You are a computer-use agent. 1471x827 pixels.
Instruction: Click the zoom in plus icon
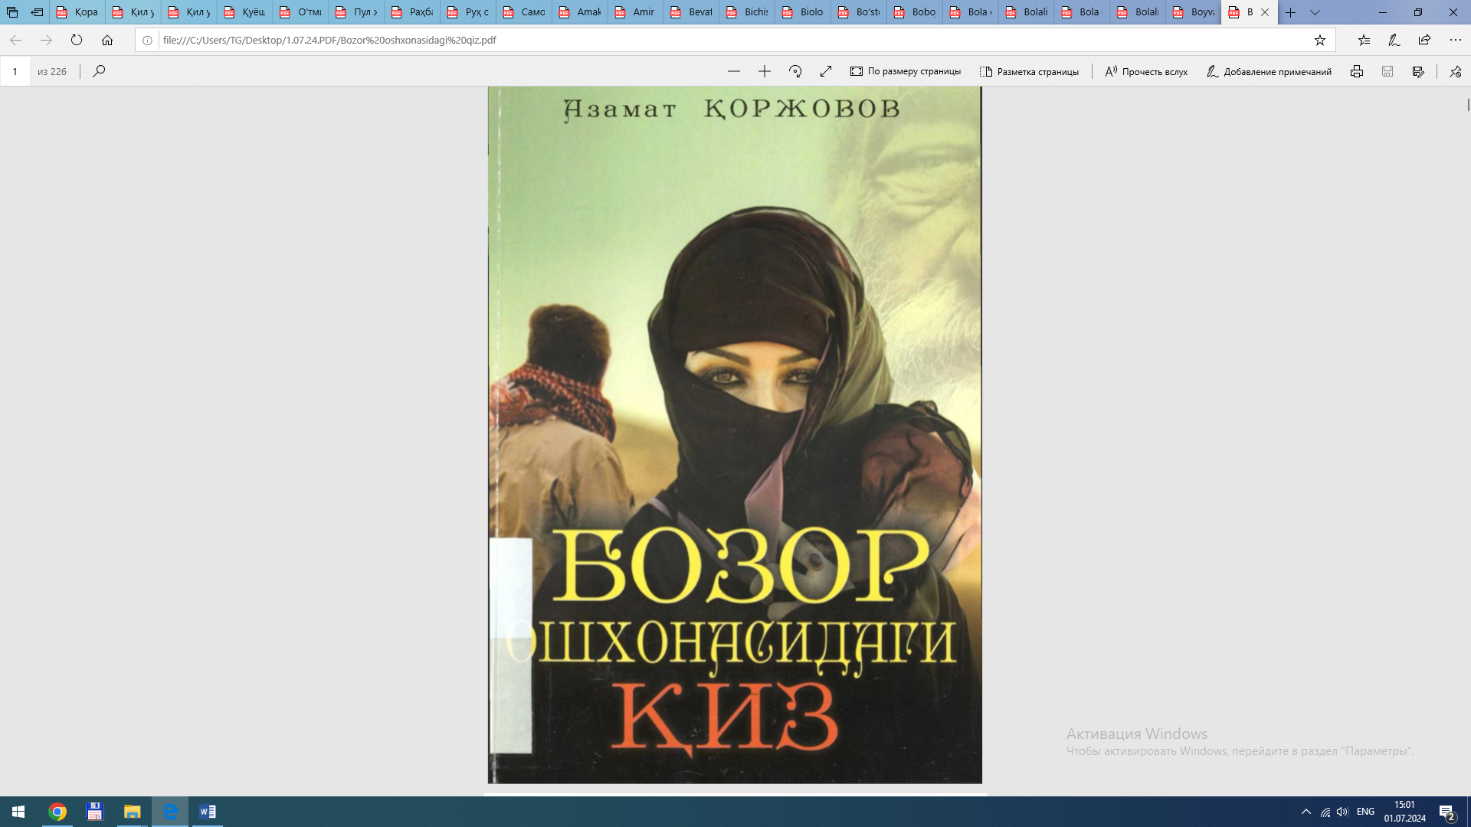click(x=764, y=71)
